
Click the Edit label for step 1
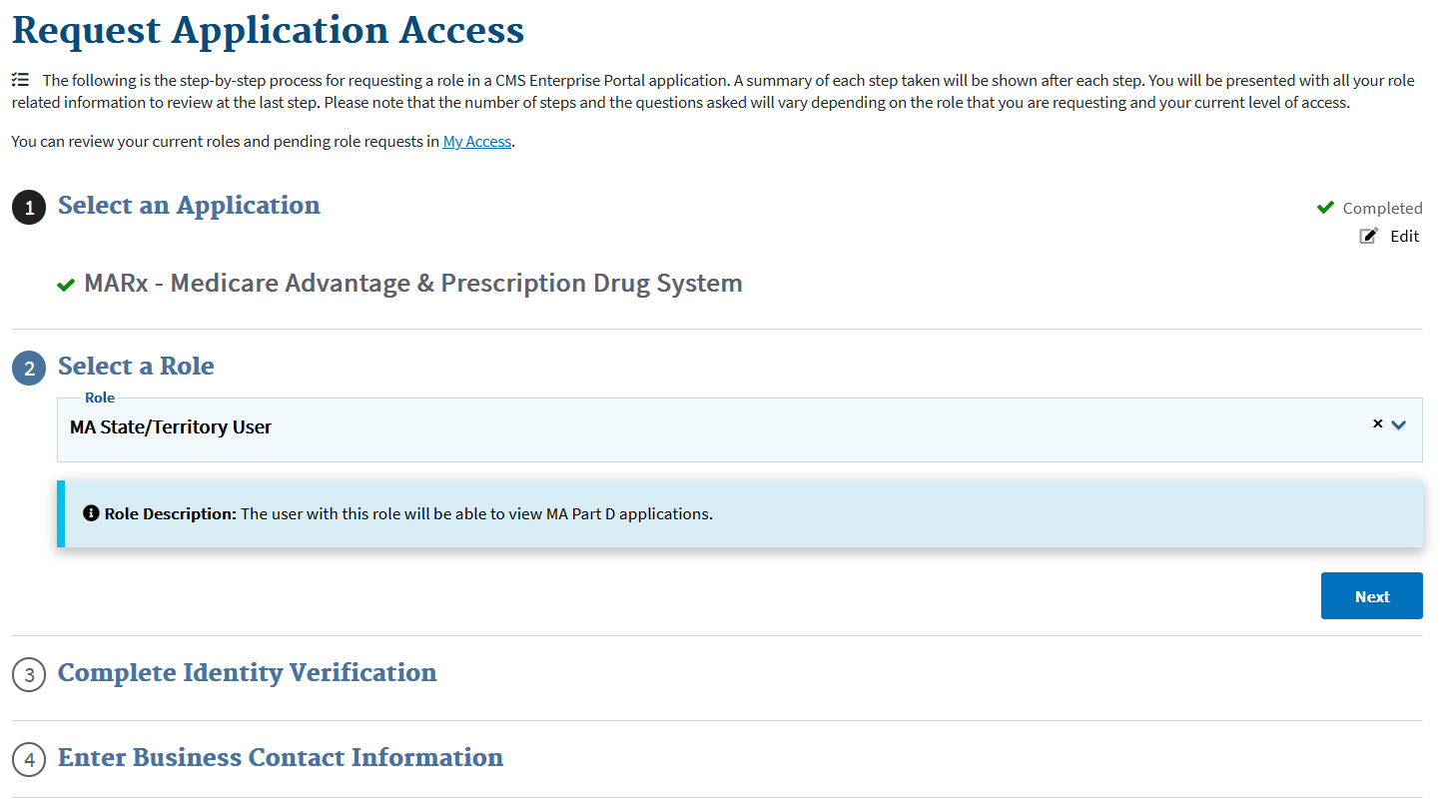coord(1404,236)
